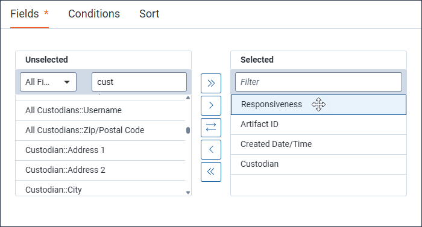
Task: Open the Sort tab
Action: pyautogui.click(x=149, y=14)
